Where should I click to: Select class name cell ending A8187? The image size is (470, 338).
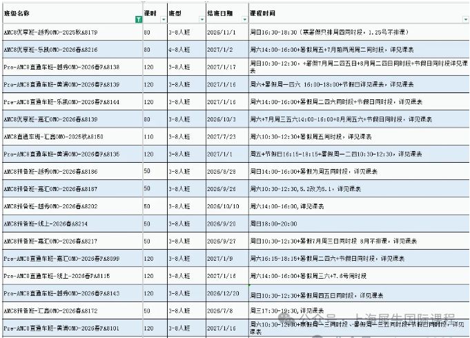point(72,188)
